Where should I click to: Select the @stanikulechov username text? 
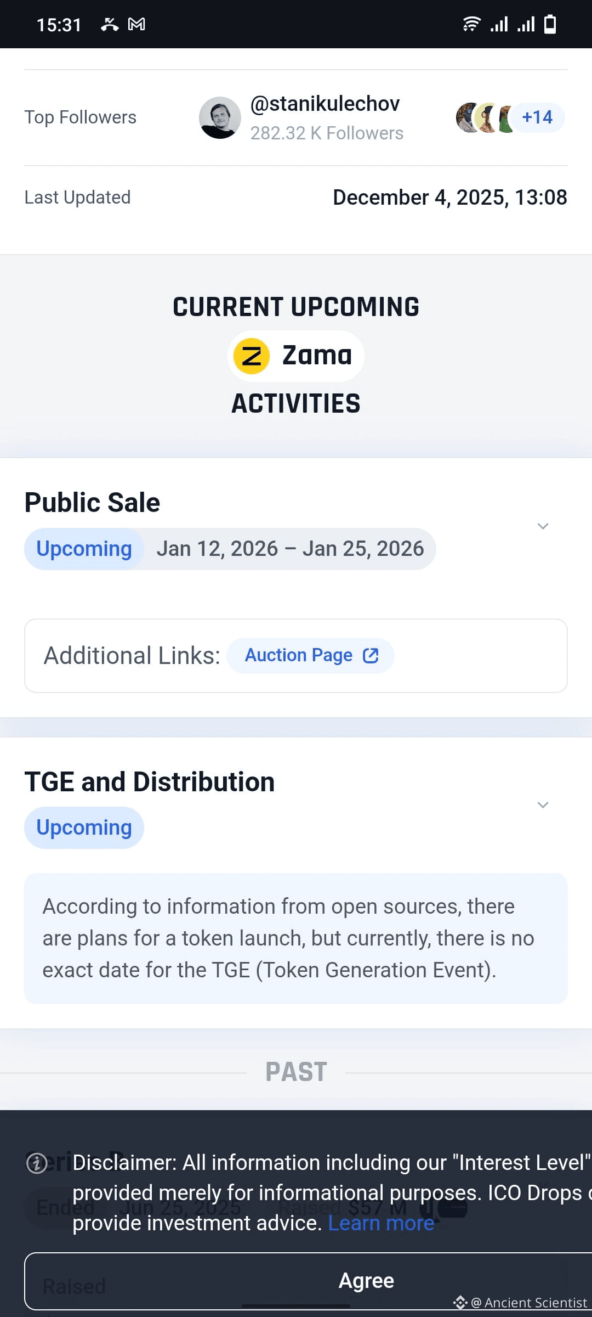(x=325, y=104)
